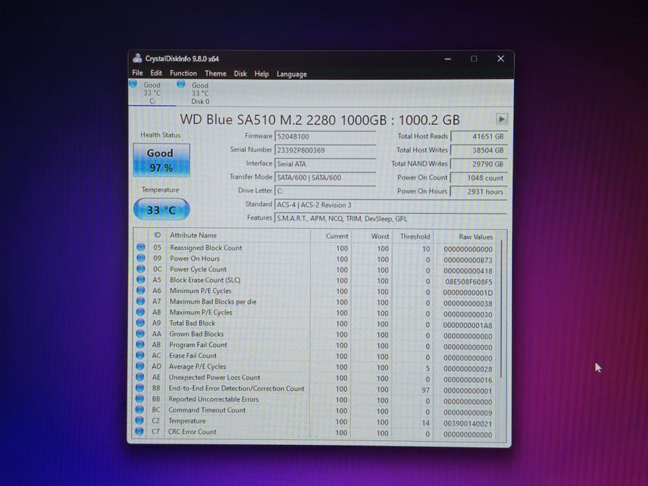Click the Raw Values column header
Screen dimensions: 648x486
pyautogui.click(x=465, y=236)
